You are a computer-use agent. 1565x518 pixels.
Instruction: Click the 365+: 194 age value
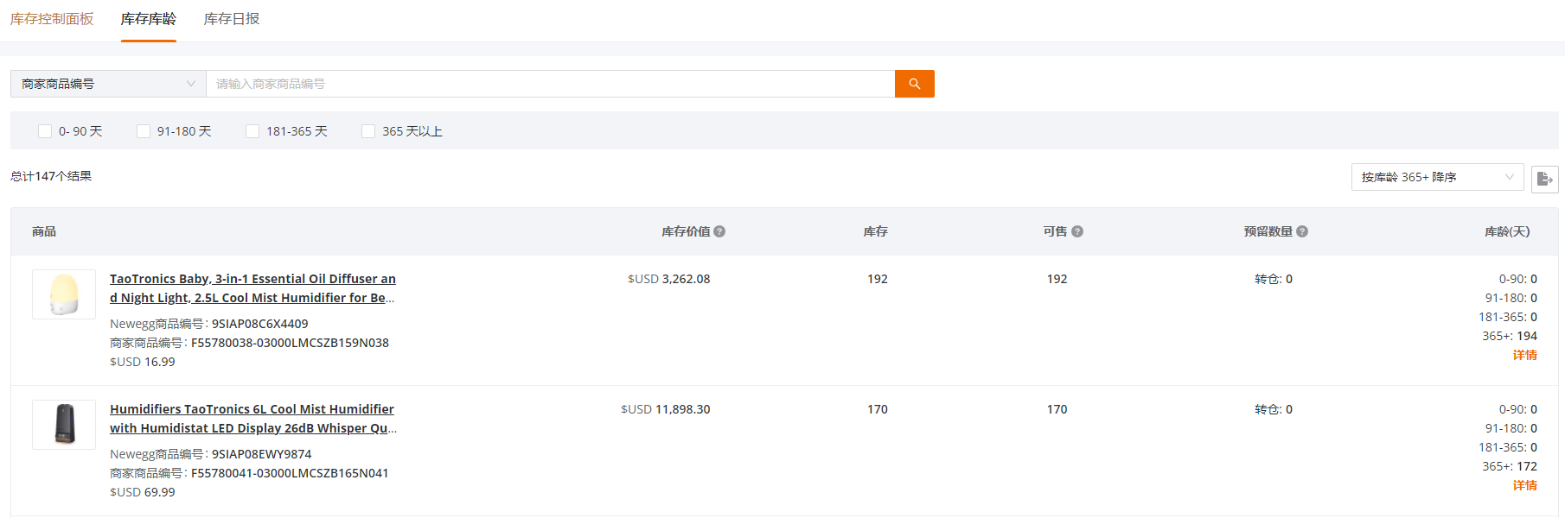(x=1510, y=336)
